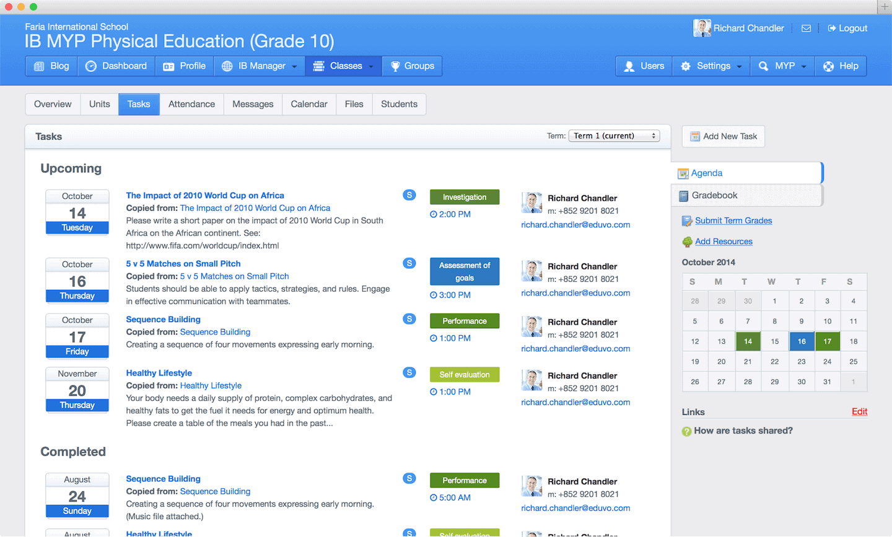Open the Healthy Lifestyle task title
This screenshot has height=537, width=892.
pos(159,373)
